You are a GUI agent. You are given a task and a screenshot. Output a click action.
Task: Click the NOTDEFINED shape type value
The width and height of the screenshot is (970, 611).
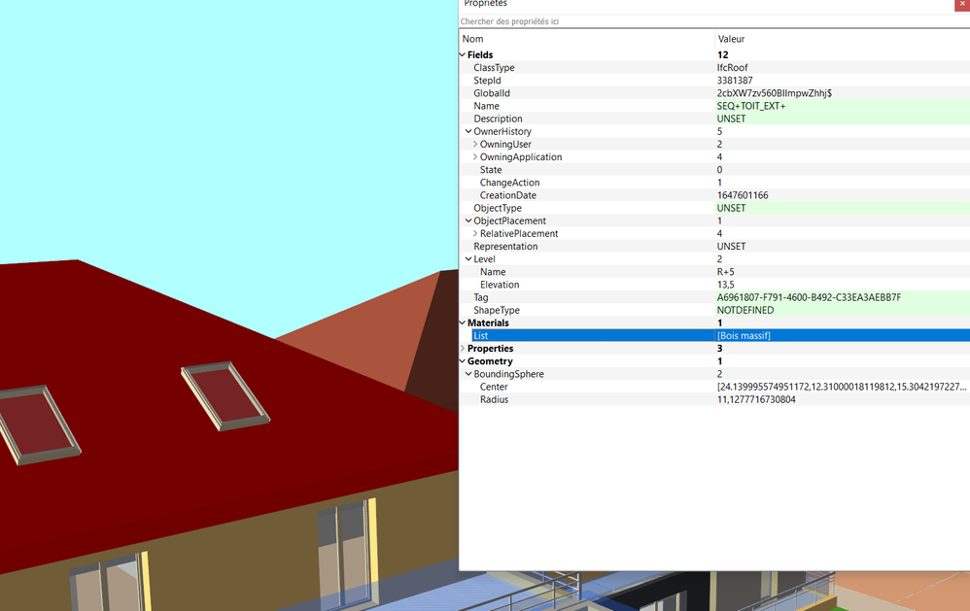(x=745, y=311)
